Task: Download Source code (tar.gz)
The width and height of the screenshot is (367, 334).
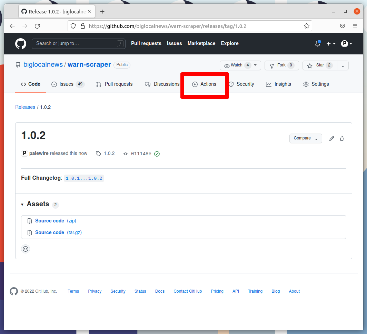Action: click(58, 232)
